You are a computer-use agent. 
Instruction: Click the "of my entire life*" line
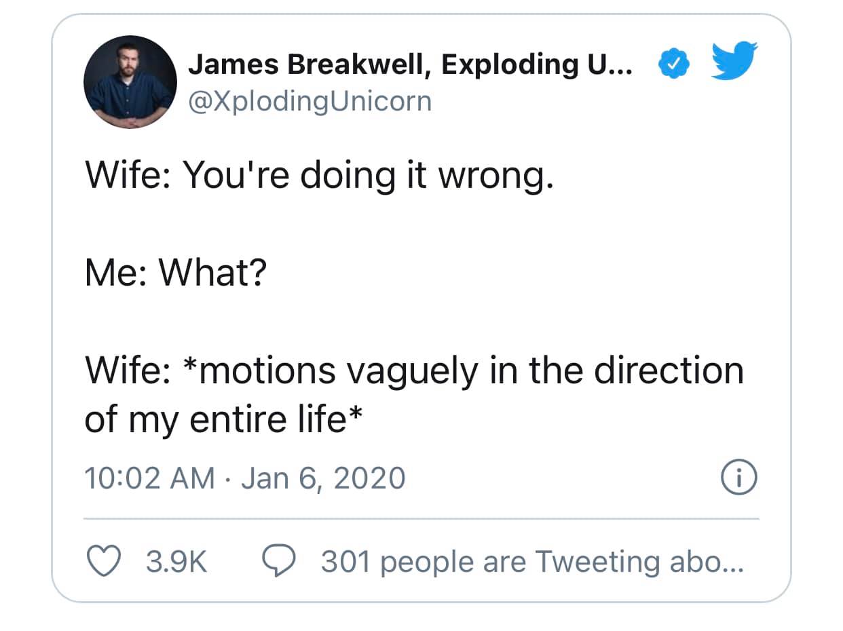(x=222, y=419)
